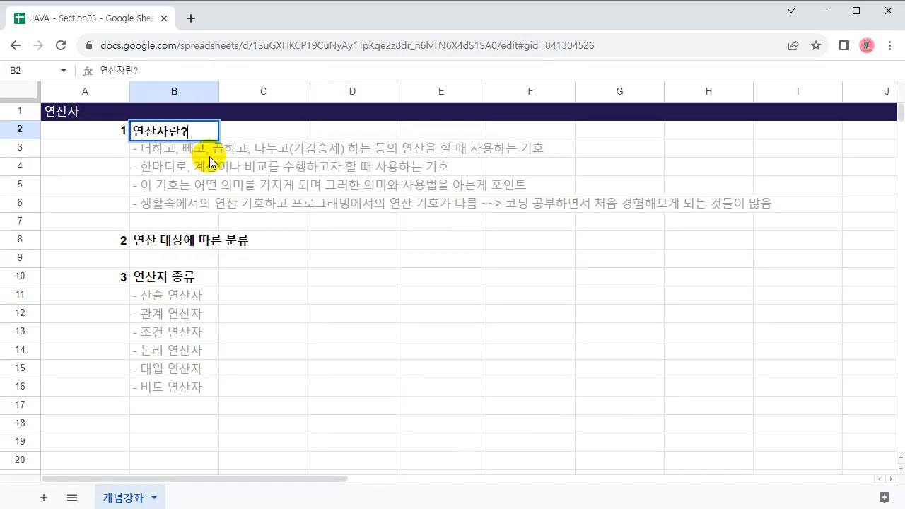This screenshot has width=905, height=509.
Task: Open the name box dropdown showing B2
Action: 62,70
